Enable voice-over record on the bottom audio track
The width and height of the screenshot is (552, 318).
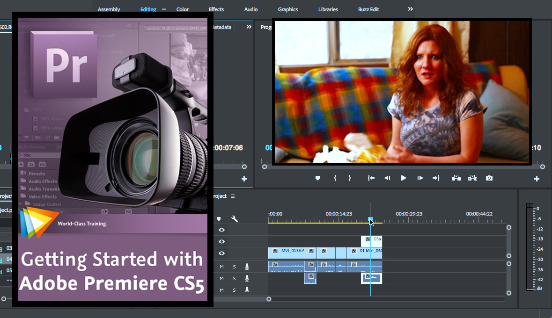click(x=247, y=290)
